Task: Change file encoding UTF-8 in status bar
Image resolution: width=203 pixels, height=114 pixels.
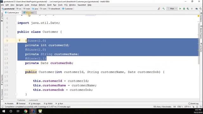Action: [x=187, y=107]
